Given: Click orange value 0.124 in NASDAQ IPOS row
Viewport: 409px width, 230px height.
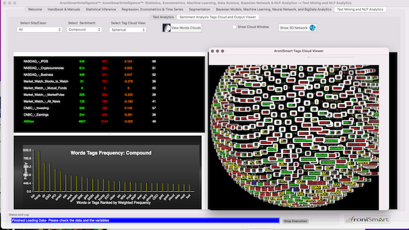Looking at the screenshot, I should [128, 61].
